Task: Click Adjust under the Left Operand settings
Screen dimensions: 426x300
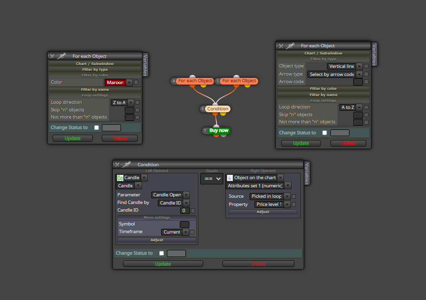Action: point(157,240)
